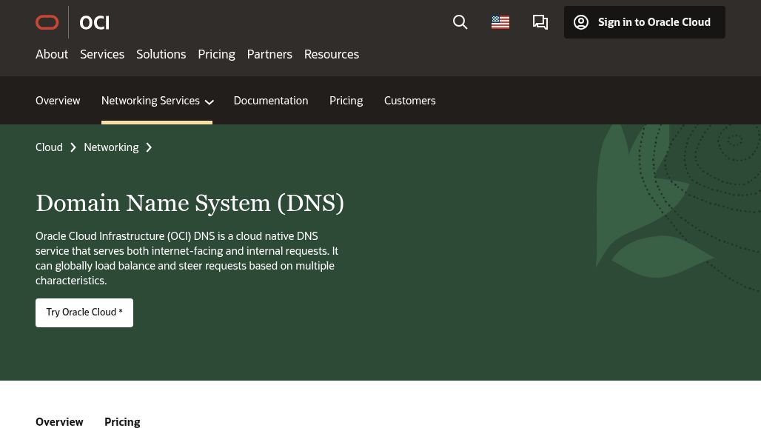
Task: Select the US flag country selector
Action: tap(500, 23)
